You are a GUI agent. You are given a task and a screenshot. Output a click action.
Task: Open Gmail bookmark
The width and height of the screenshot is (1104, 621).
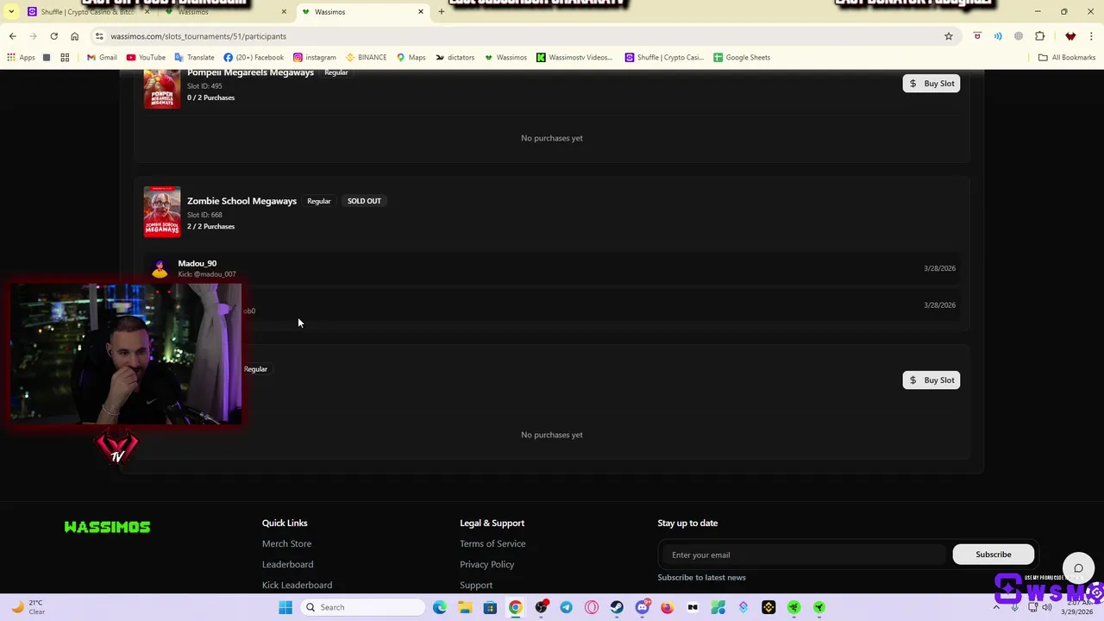coord(102,58)
